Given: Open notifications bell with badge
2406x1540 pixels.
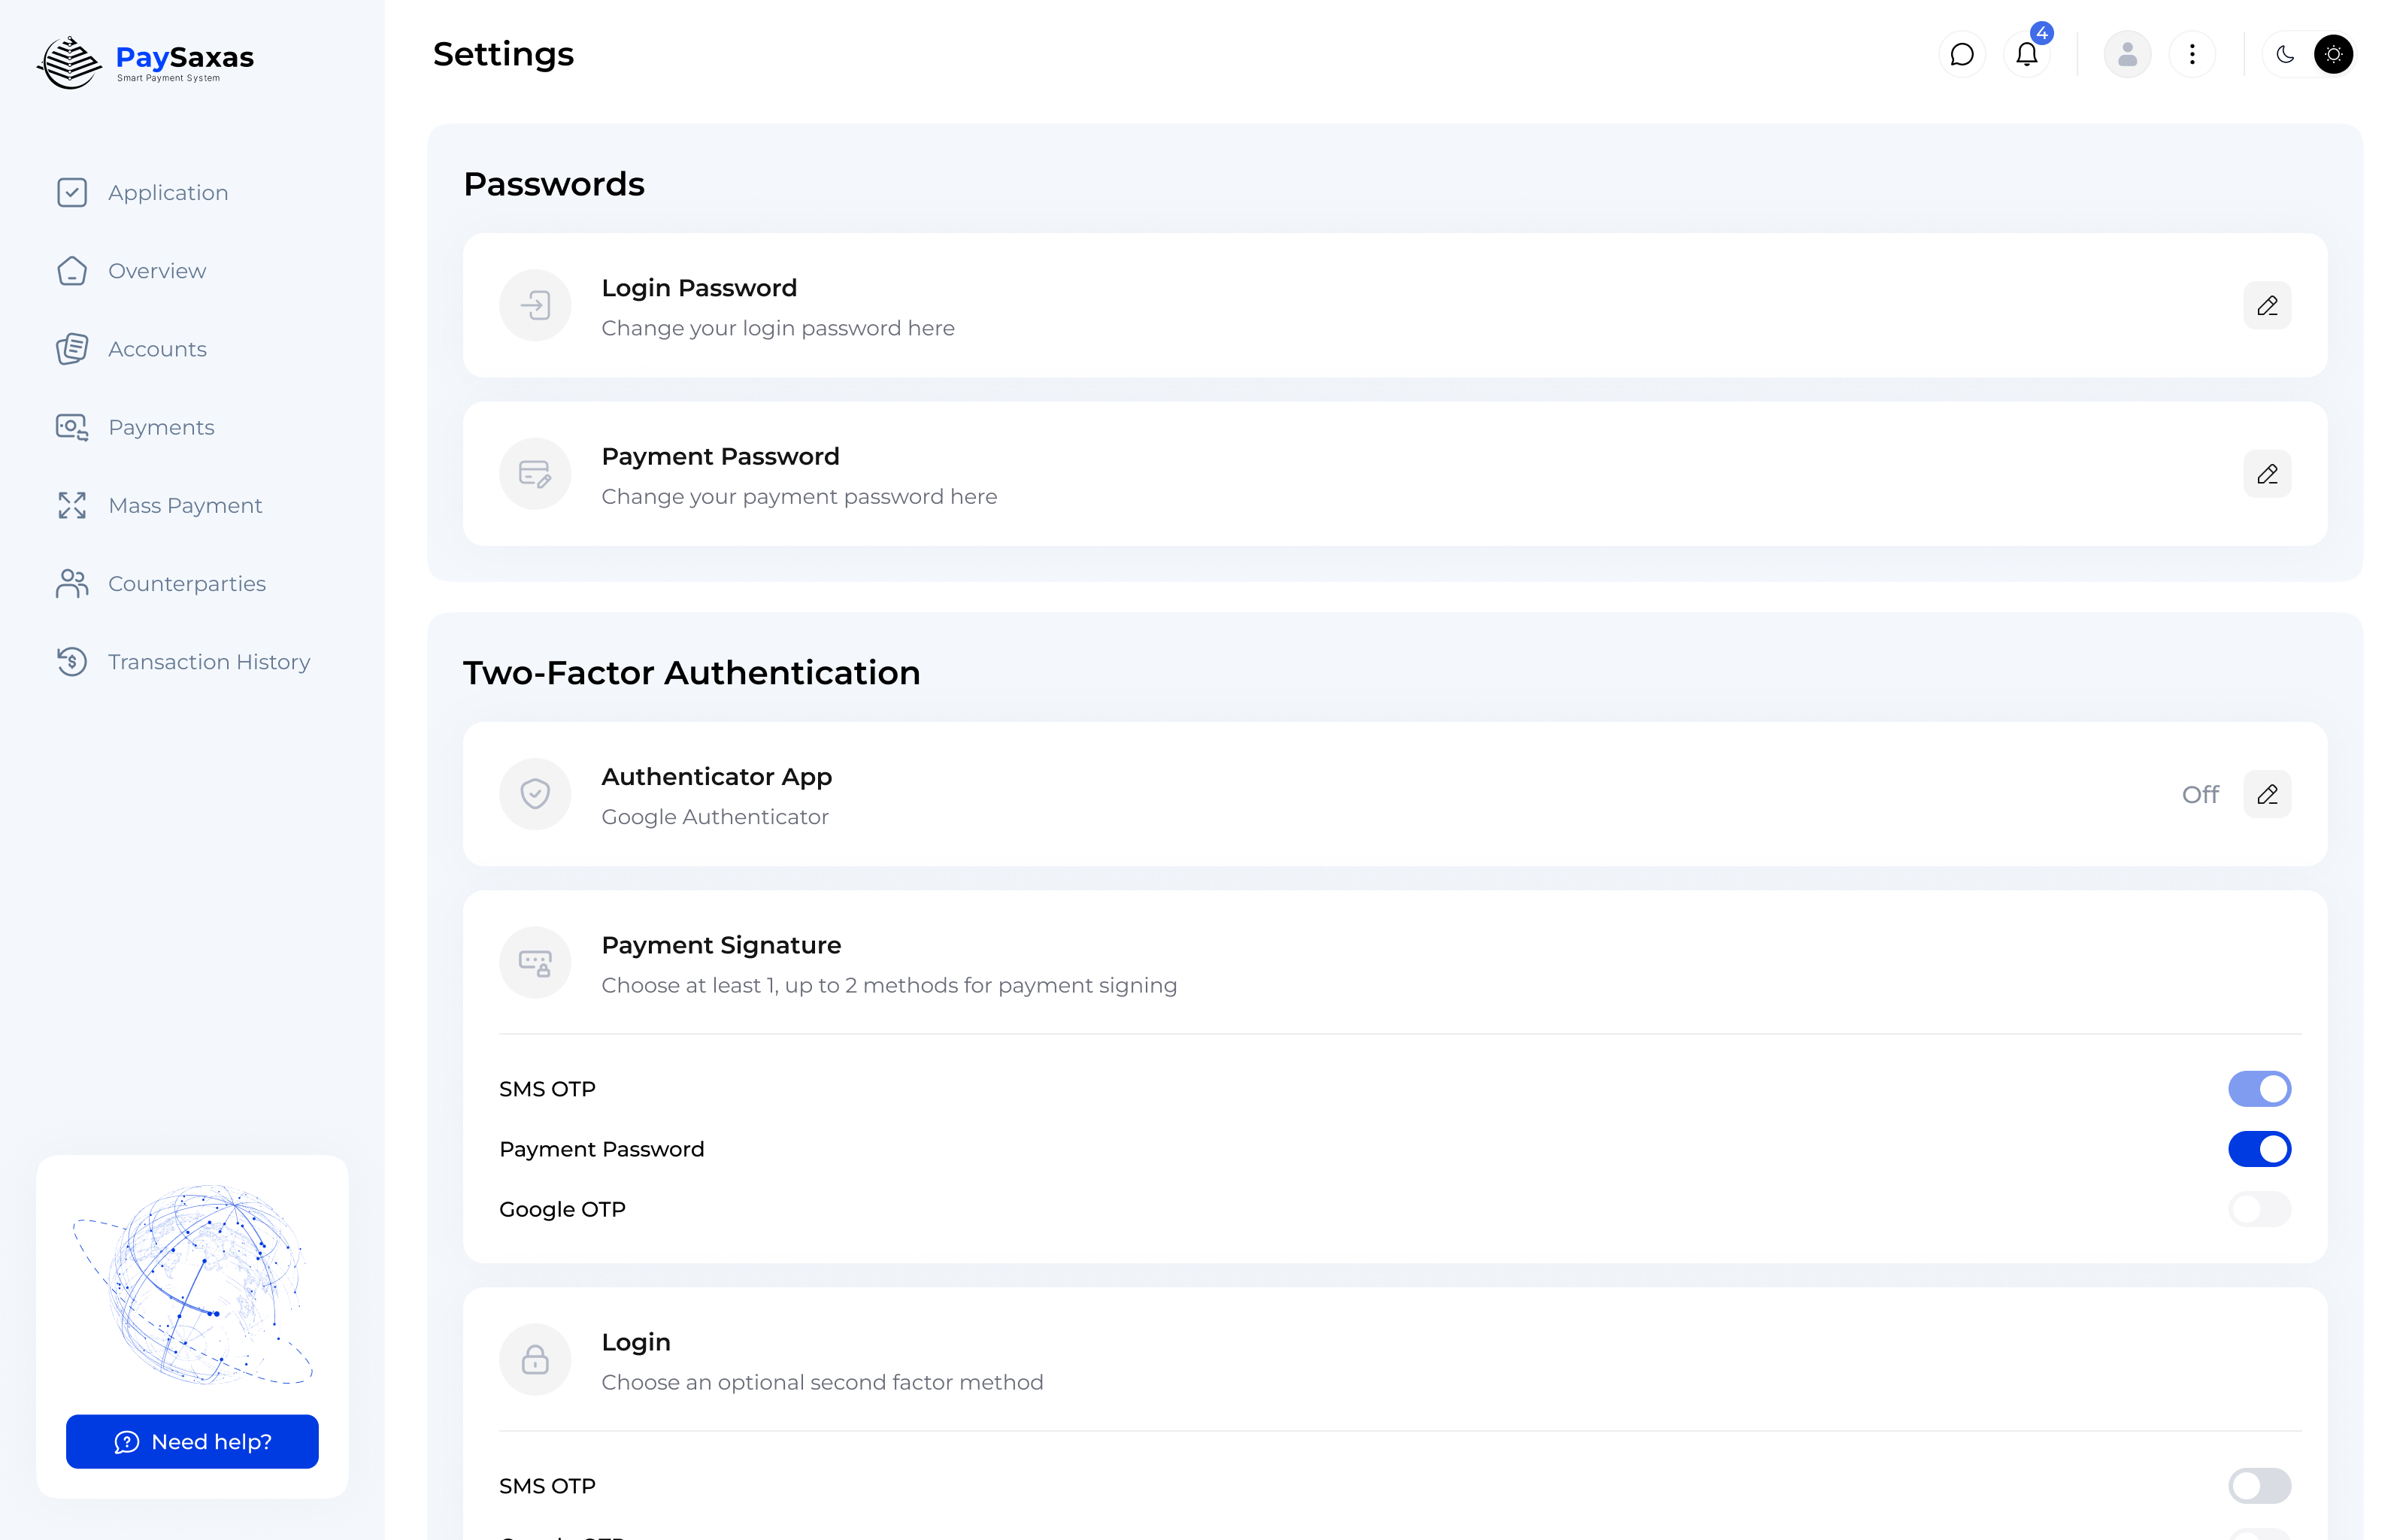Looking at the screenshot, I should click(2026, 54).
